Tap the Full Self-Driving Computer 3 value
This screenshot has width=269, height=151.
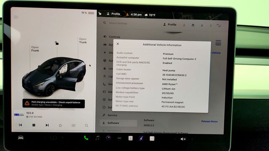pyautogui.click(x=179, y=59)
